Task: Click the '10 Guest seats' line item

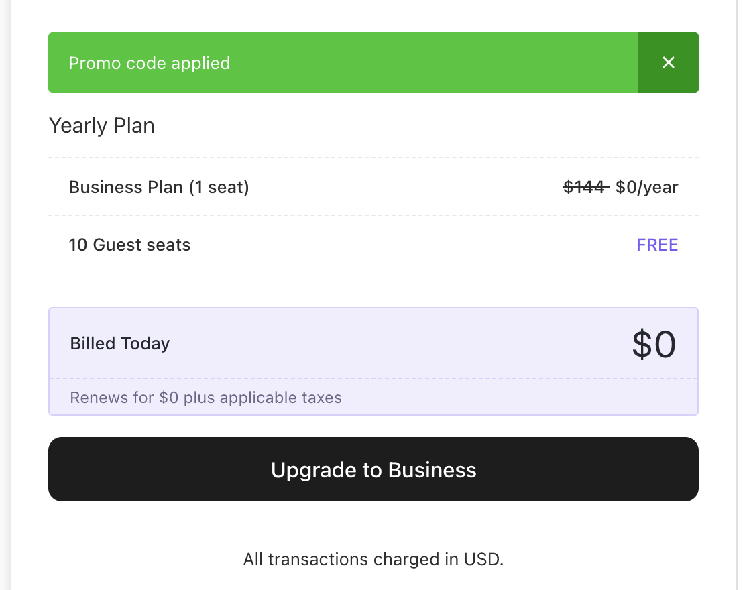Action: (129, 245)
